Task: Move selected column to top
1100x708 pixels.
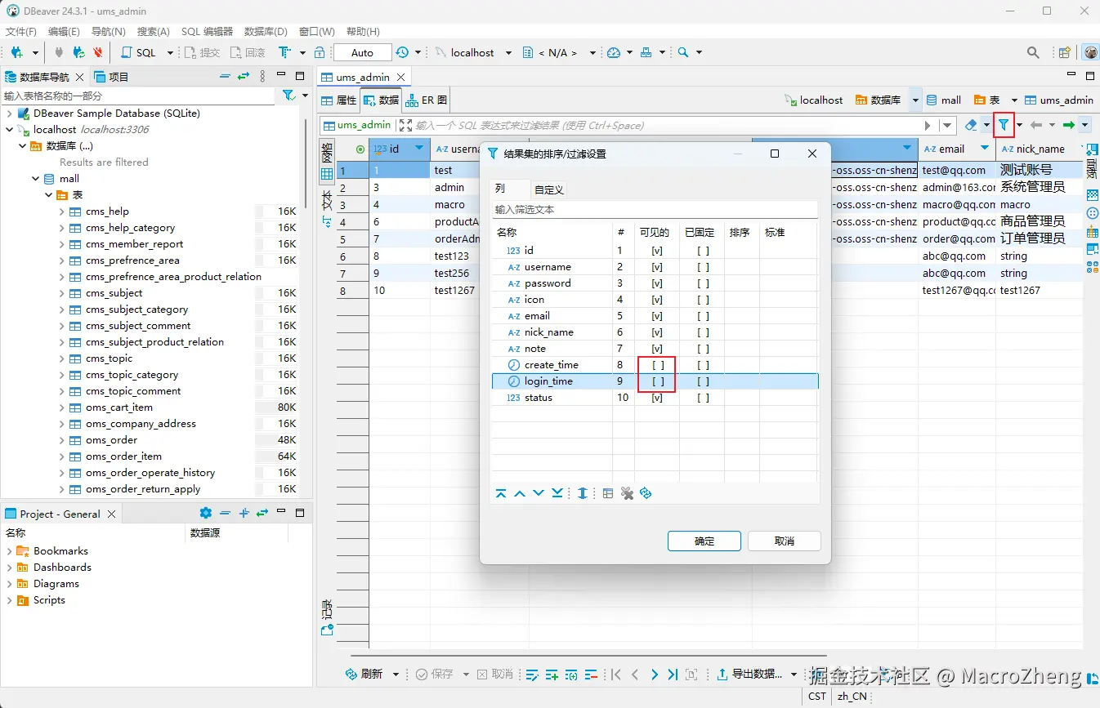Action: [x=501, y=493]
